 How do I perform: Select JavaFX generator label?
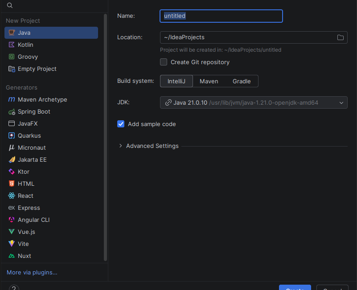click(x=28, y=123)
